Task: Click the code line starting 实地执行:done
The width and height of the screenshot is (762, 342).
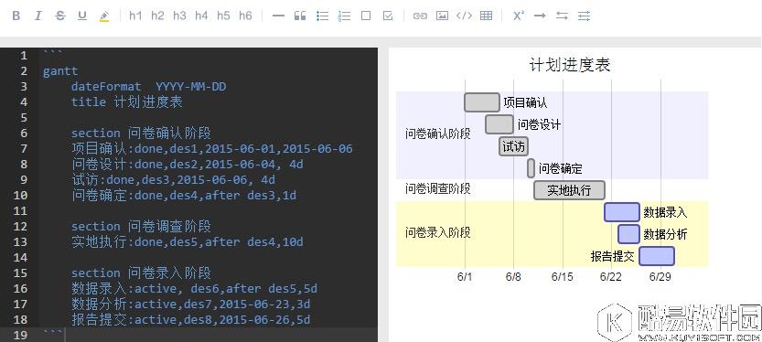Action: [x=188, y=242]
